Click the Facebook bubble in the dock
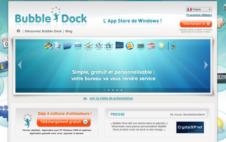This screenshot has width=226, height=142. [x=78, y=46]
